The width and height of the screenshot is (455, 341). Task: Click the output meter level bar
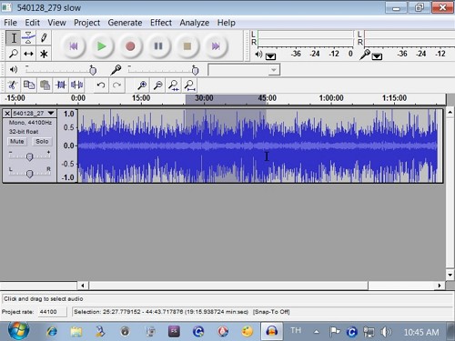(x=306, y=38)
